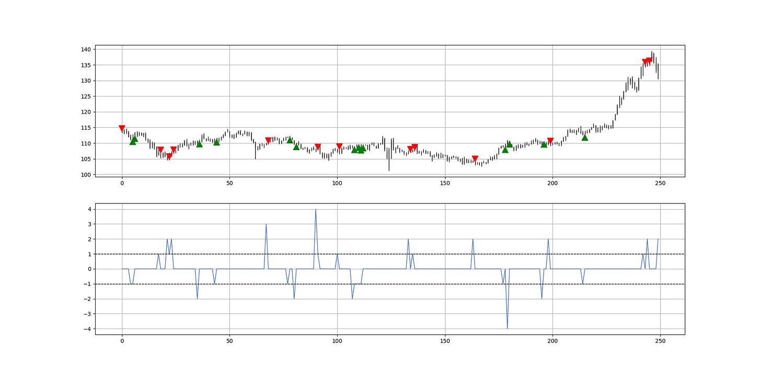Click the '125' label on price y-axis
The image size is (761, 376).
click(x=86, y=96)
